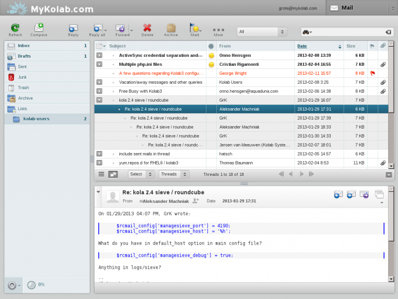Open the Junk folder

[47, 77]
